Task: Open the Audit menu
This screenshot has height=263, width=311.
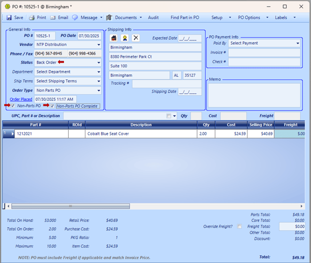Action: [x=153, y=17]
